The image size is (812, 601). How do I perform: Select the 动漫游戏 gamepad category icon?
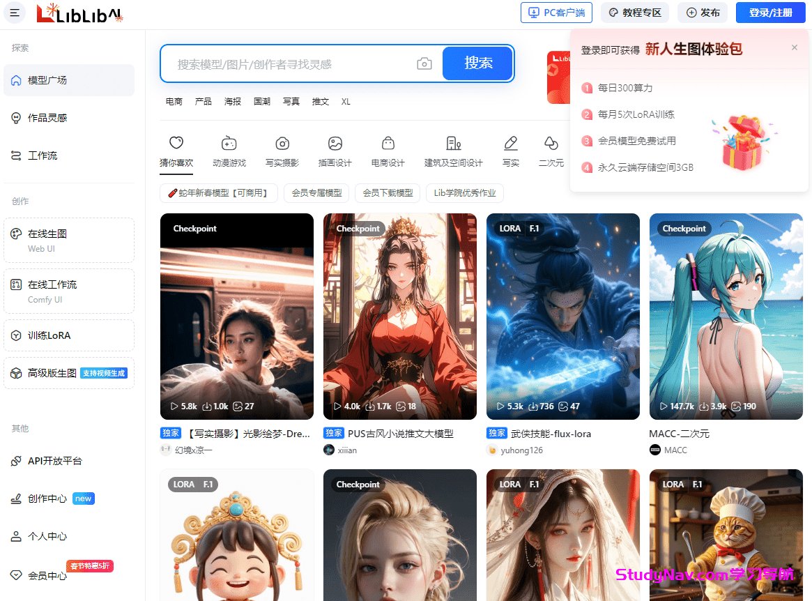tap(229, 144)
